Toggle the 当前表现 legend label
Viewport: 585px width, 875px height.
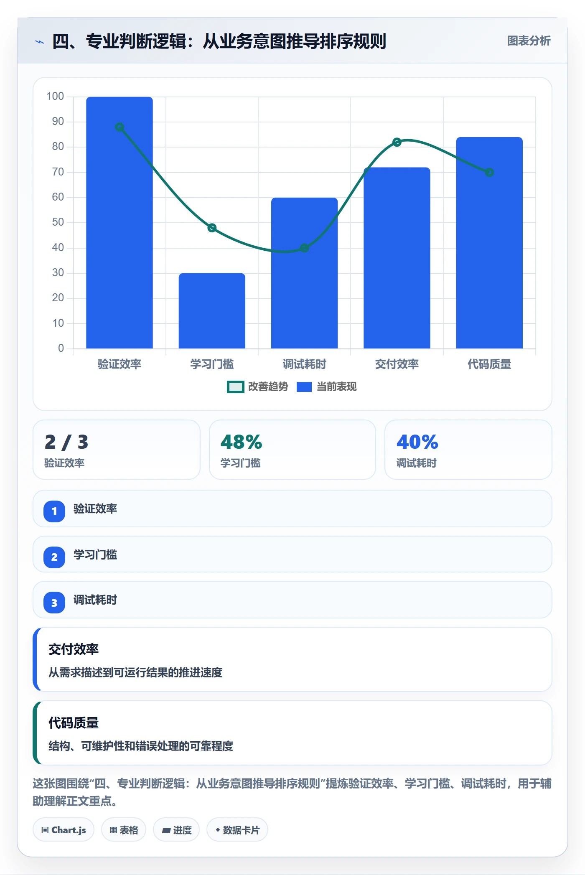point(337,387)
